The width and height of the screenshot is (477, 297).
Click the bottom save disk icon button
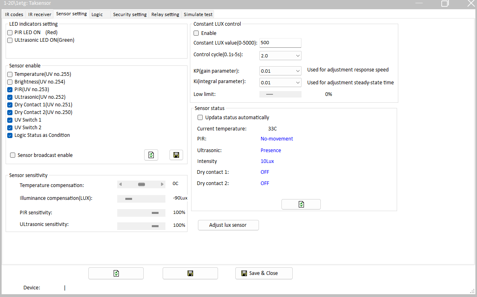190,273
